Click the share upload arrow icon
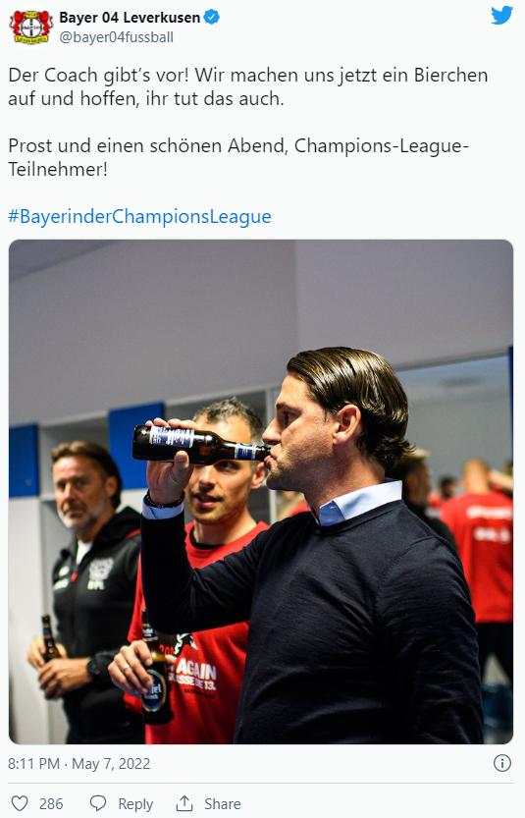This screenshot has width=525, height=818. point(184,803)
